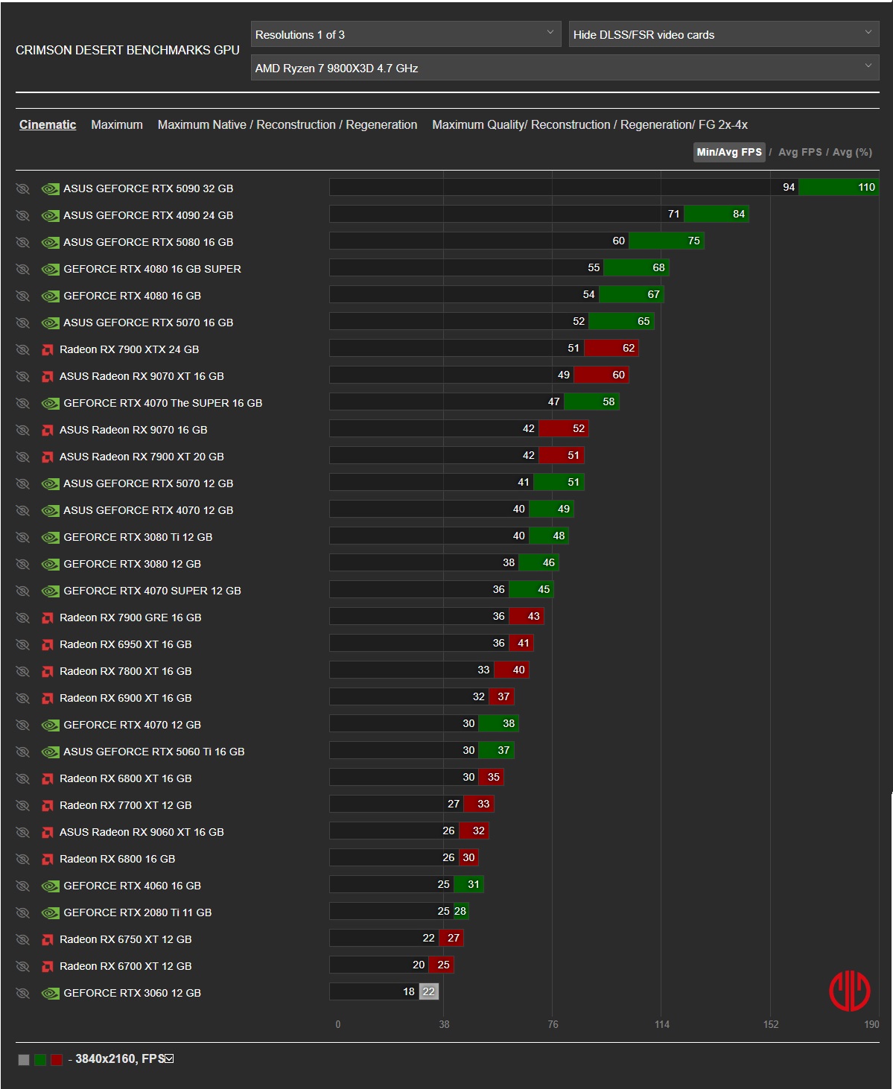Click the NVIDIA logo beside GEFORCE RTX 4070 12 GB
The height and width of the screenshot is (1089, 893).
point(50,726)
